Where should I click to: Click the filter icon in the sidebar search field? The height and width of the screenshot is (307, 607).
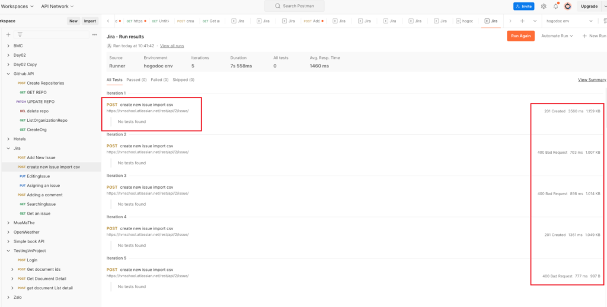[x=20, y=35]
